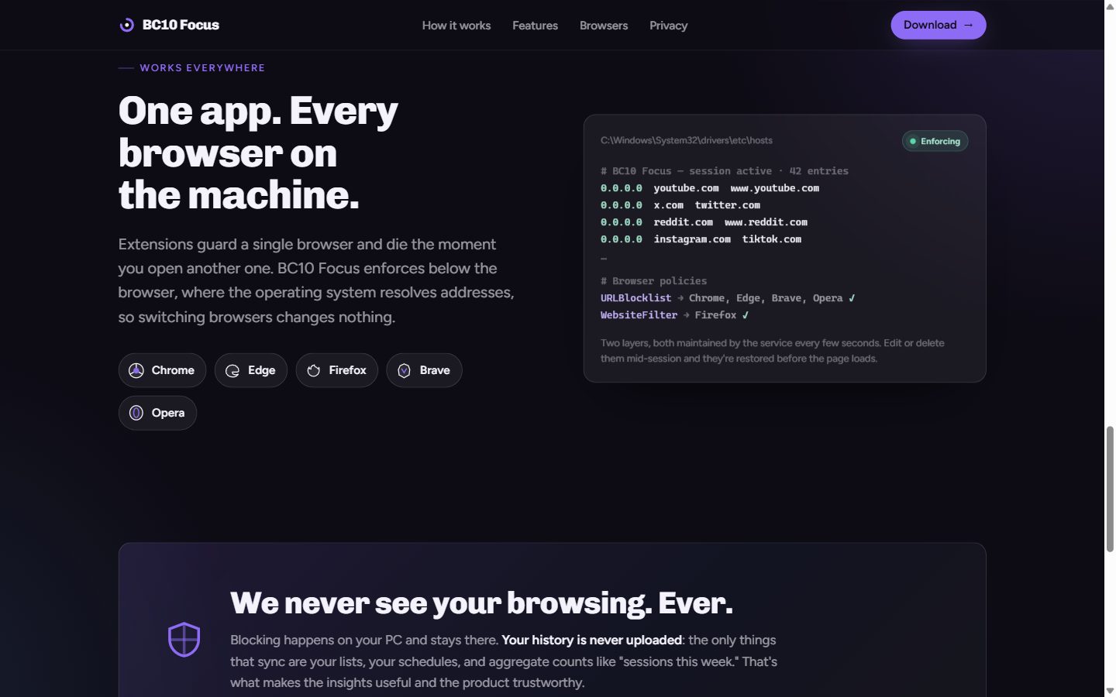This screenshot has height=697, width=1116.
Task: Click the Opera browser icon in chip
Action: (136, 413)
